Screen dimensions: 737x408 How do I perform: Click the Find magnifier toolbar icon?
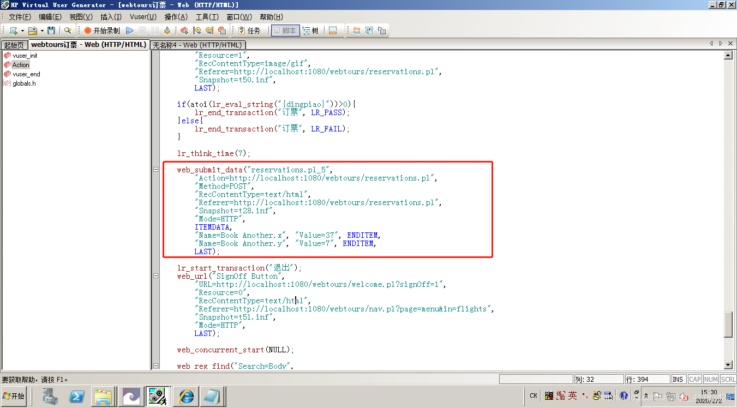(68, 31)
